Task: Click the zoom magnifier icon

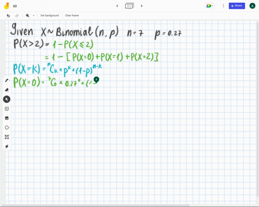Action: 28,16
